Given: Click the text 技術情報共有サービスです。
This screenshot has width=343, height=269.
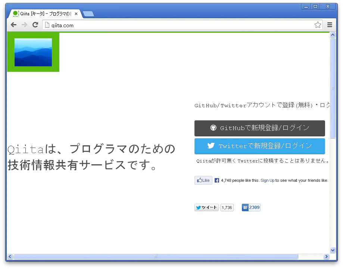Looking at the screenshot, I should pyautogui.click(x=82, y=165).
